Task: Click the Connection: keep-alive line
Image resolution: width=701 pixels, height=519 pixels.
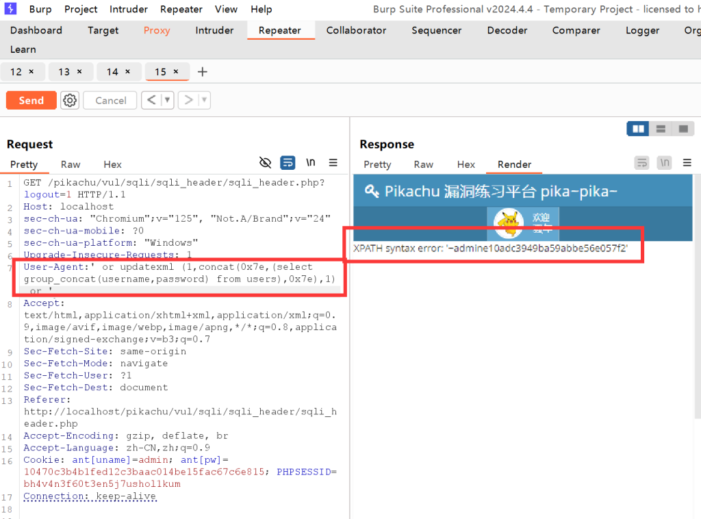Action: tap(90, 496)
